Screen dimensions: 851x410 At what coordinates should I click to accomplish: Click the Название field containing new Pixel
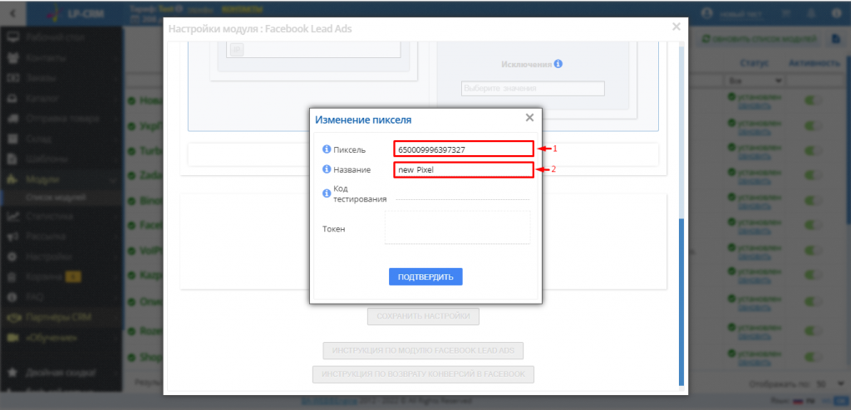464,170
